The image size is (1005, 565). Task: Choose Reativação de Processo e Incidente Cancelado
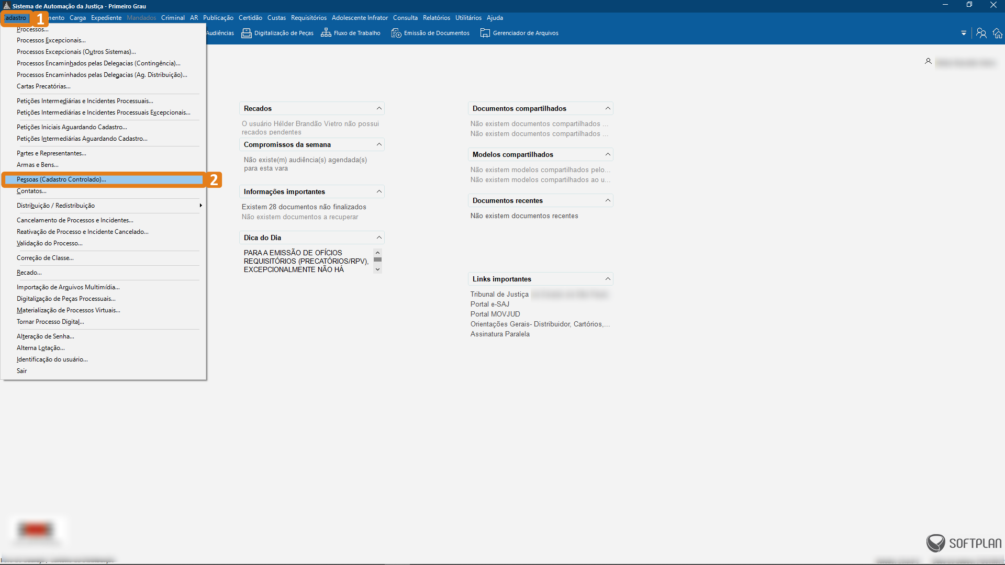click(83, 232)
